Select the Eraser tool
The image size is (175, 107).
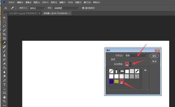coord(4,64)
